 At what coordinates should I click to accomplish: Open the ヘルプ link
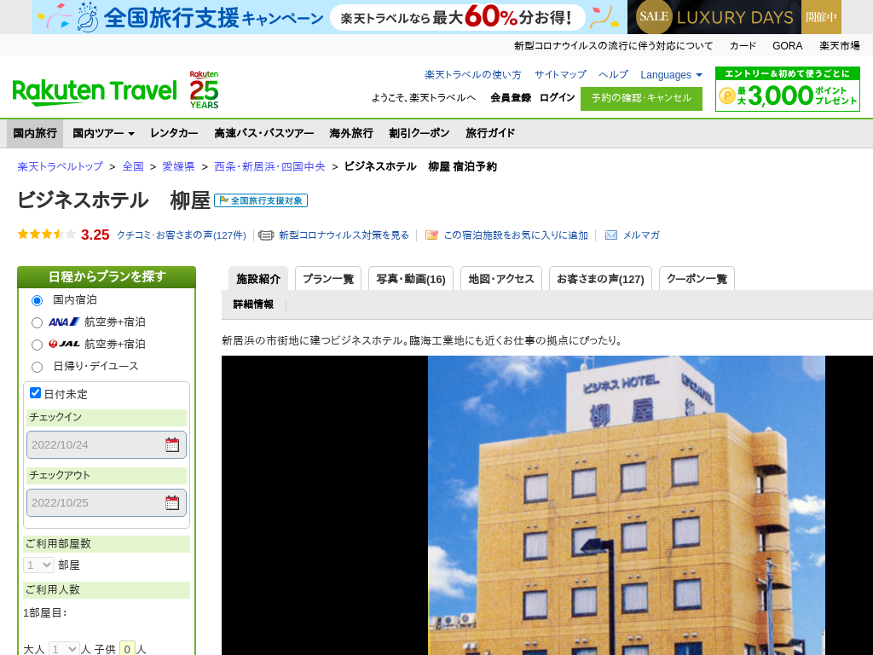pyautogui.click(x=613, y=75)
